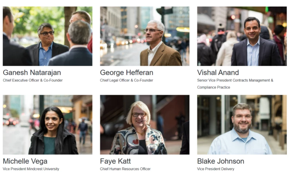292x175 pixels.
Task: Click the George Hefferan name heading
Action: coord(127,73)
